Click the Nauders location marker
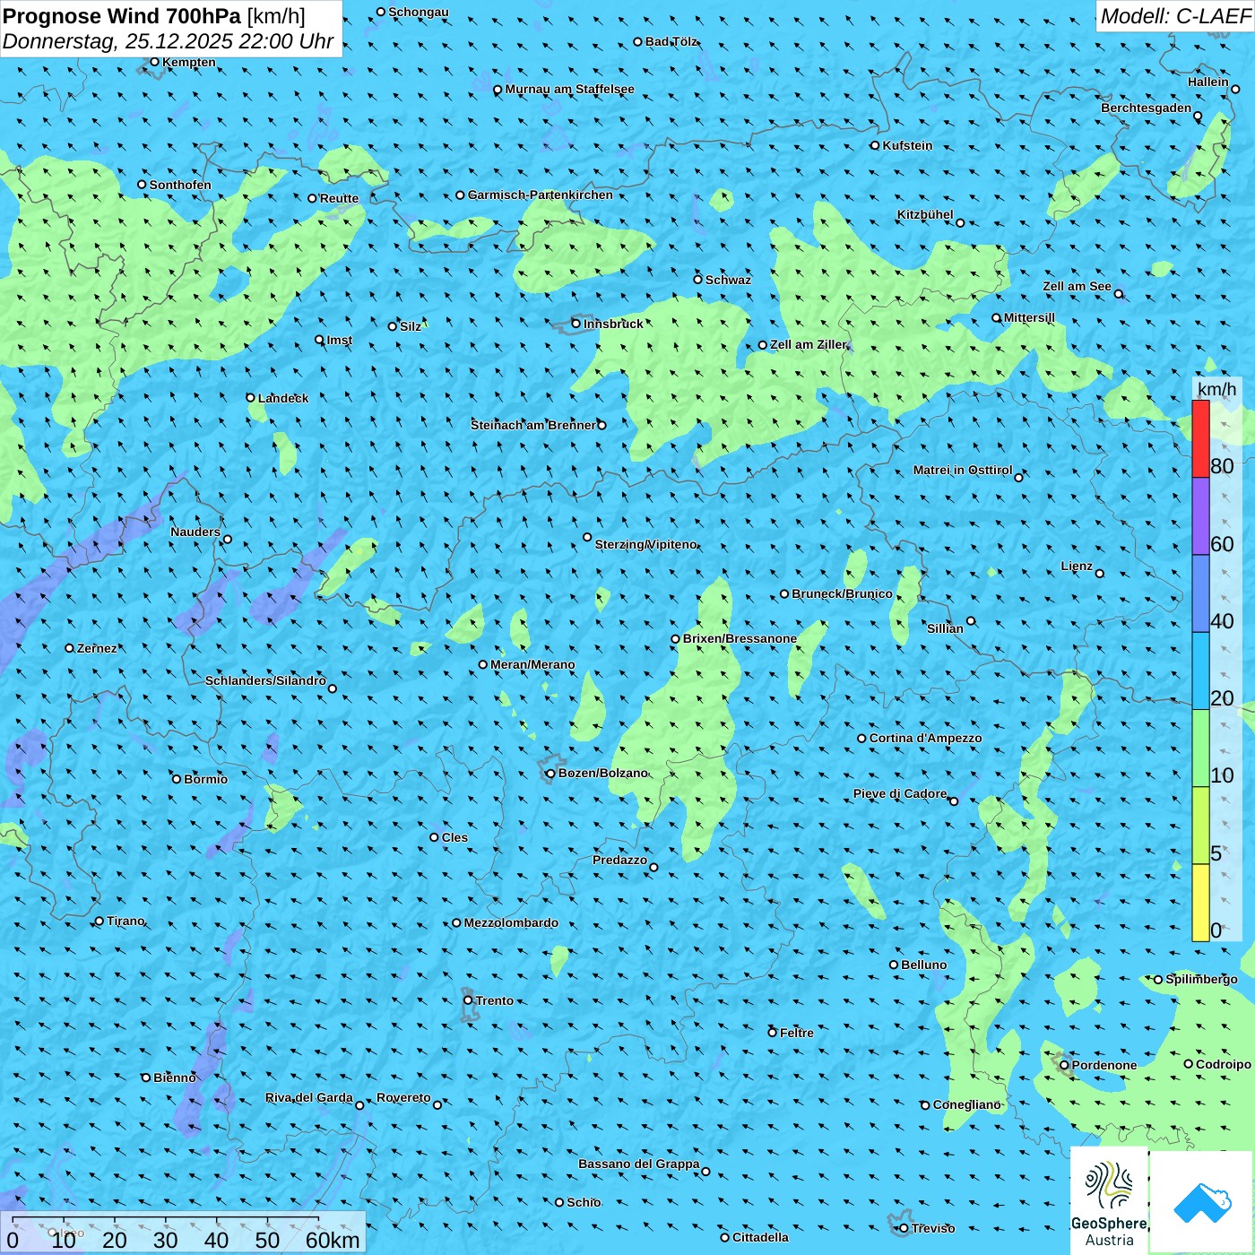The width and height of the screenshot is (1255, 1255). tap(228, 540)
